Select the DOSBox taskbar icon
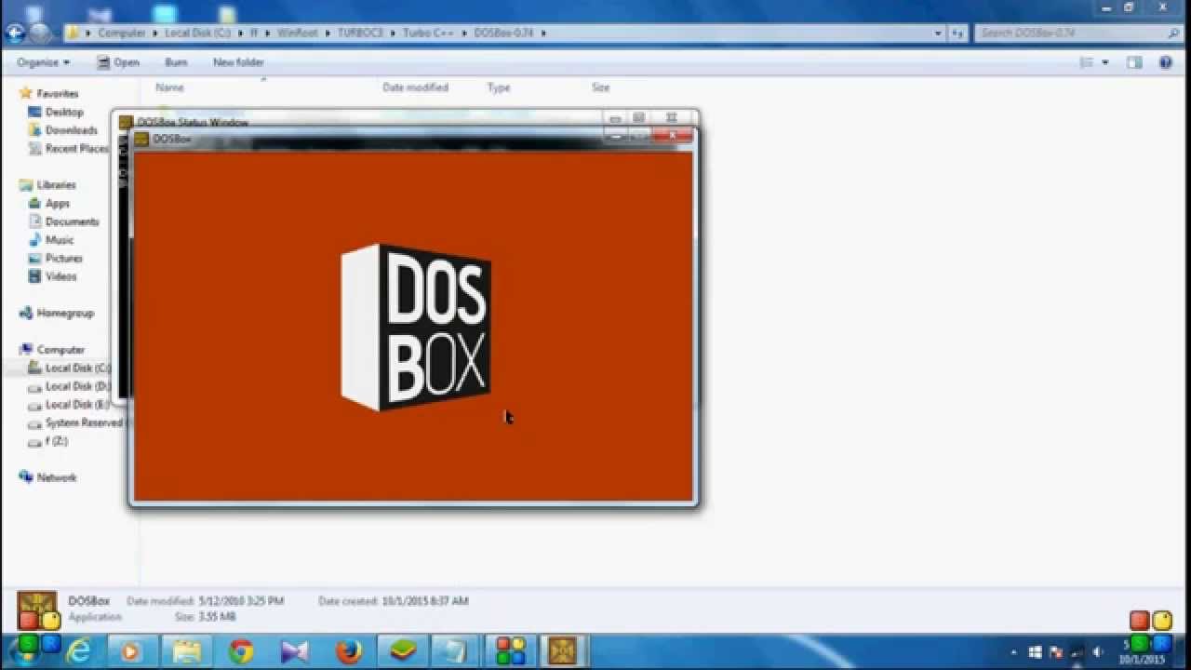Viewport: 1191px width, 670px height. click(x=563, y=650)
